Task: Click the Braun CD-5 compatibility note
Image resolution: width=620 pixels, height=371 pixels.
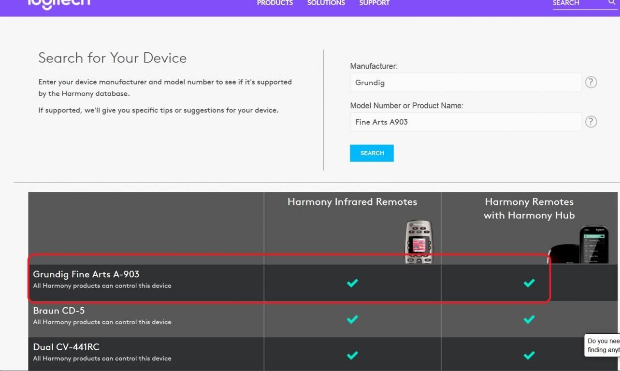Action: point(102,322)
